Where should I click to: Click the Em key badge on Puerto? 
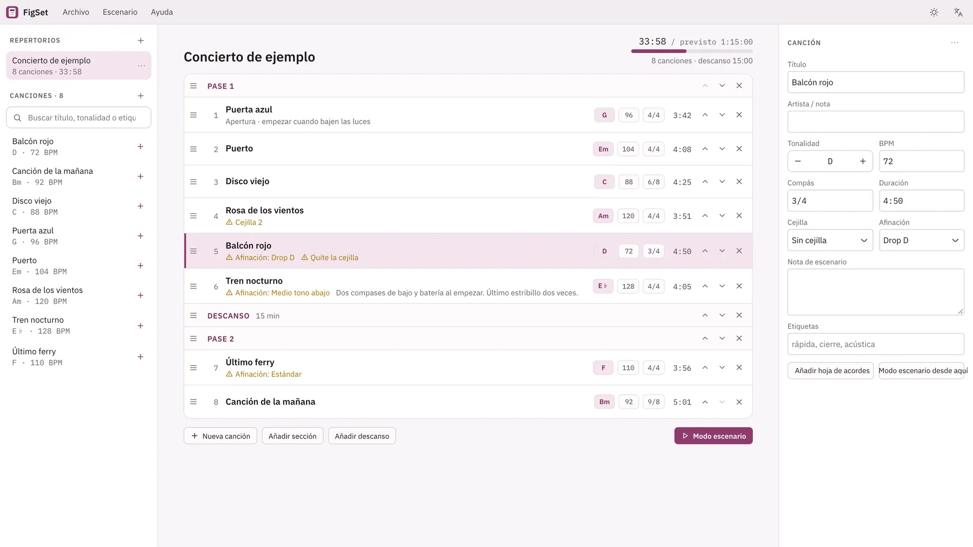click(x=603, y=149)
